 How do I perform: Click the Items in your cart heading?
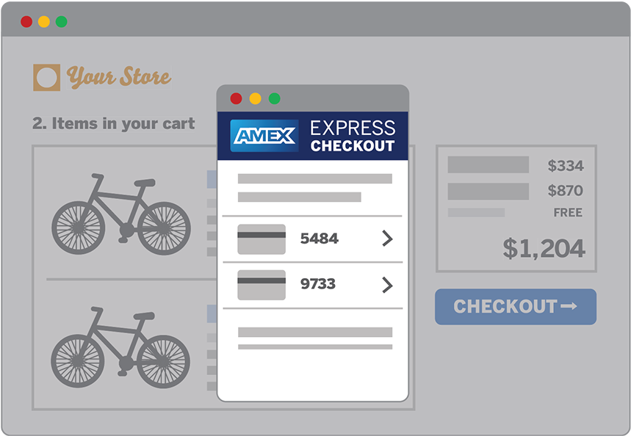coord(114,123)
